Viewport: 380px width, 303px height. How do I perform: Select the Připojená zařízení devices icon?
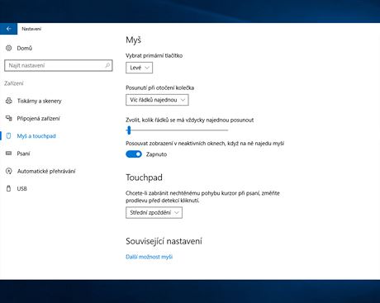pos(9,118)
